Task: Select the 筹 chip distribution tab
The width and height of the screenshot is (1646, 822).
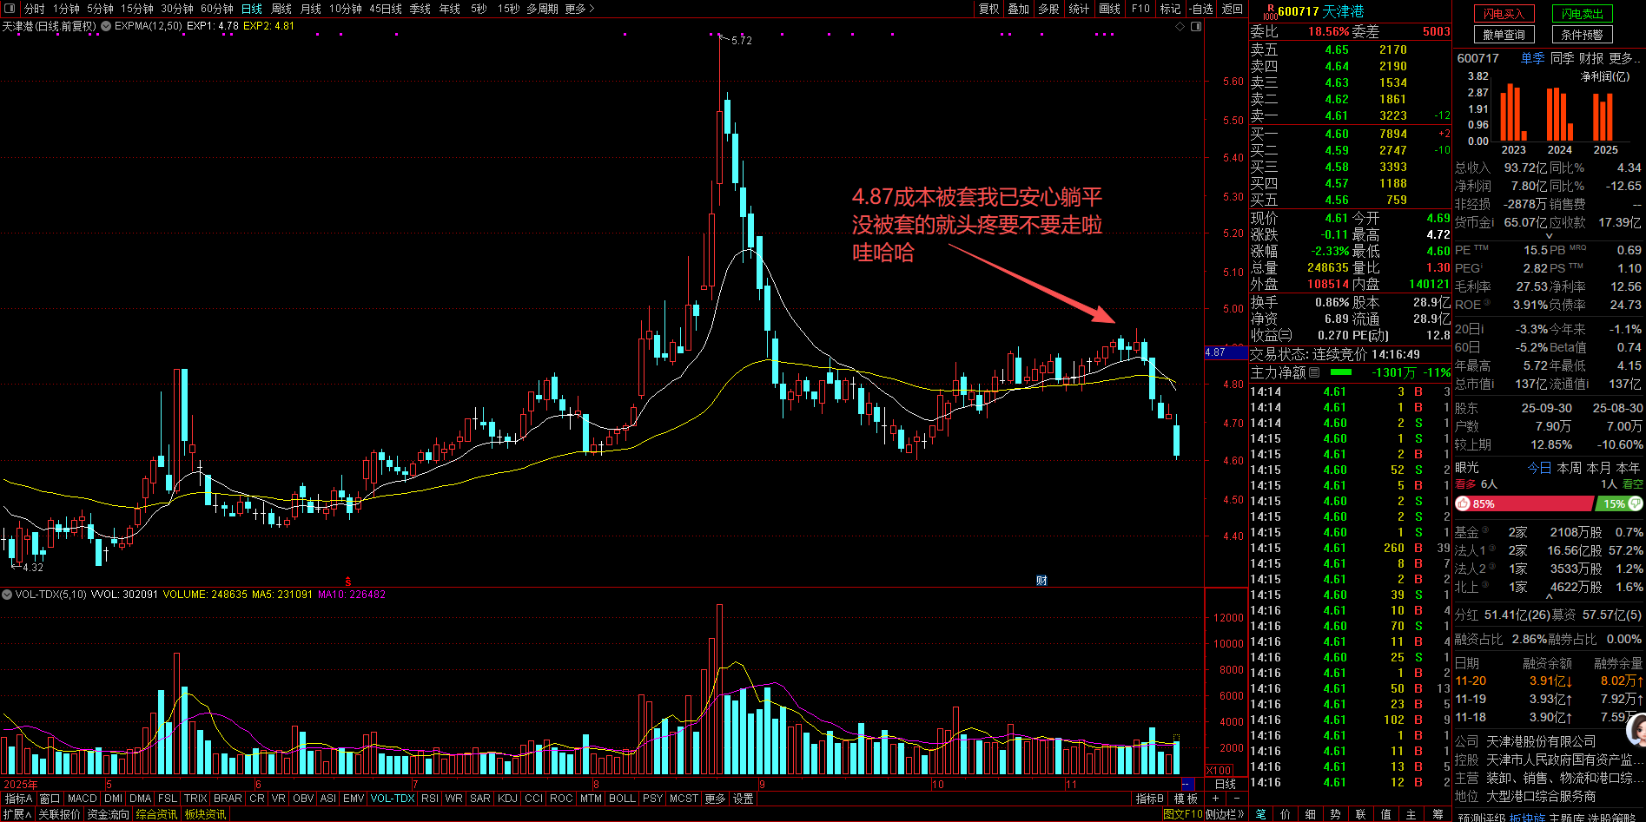Action: [1438, 814]
